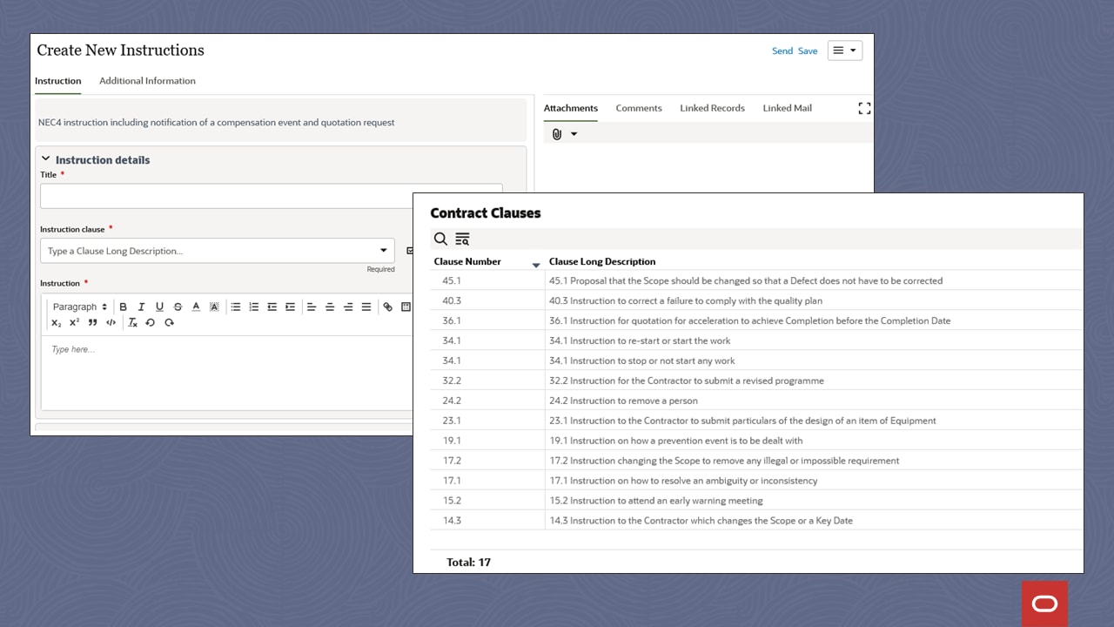Screen dimensions: 1114x627
Task: Open the Linked Records tab
Action: (712, 108)
